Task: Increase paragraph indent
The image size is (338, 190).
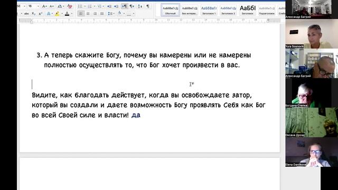Action: click(116, 6)
